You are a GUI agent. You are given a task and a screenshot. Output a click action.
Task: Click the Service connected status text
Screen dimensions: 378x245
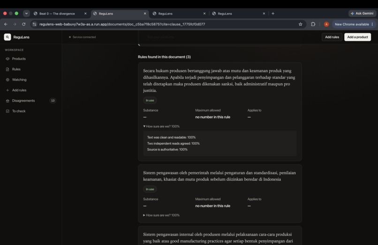[x=84, y=37]
